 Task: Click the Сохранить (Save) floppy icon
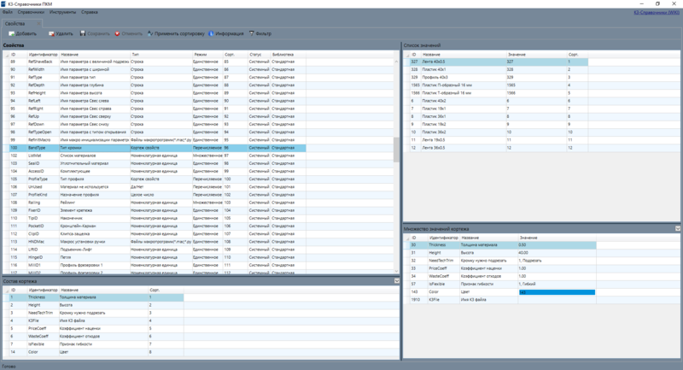click(83, 33)
